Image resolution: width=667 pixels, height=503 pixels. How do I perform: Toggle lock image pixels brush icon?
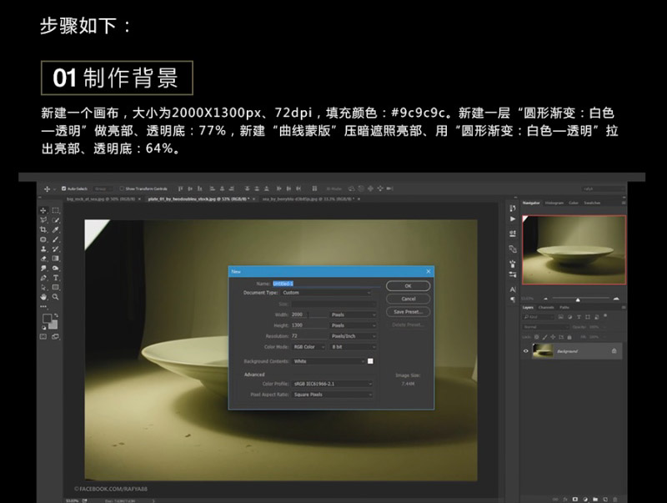click(545, 337)
